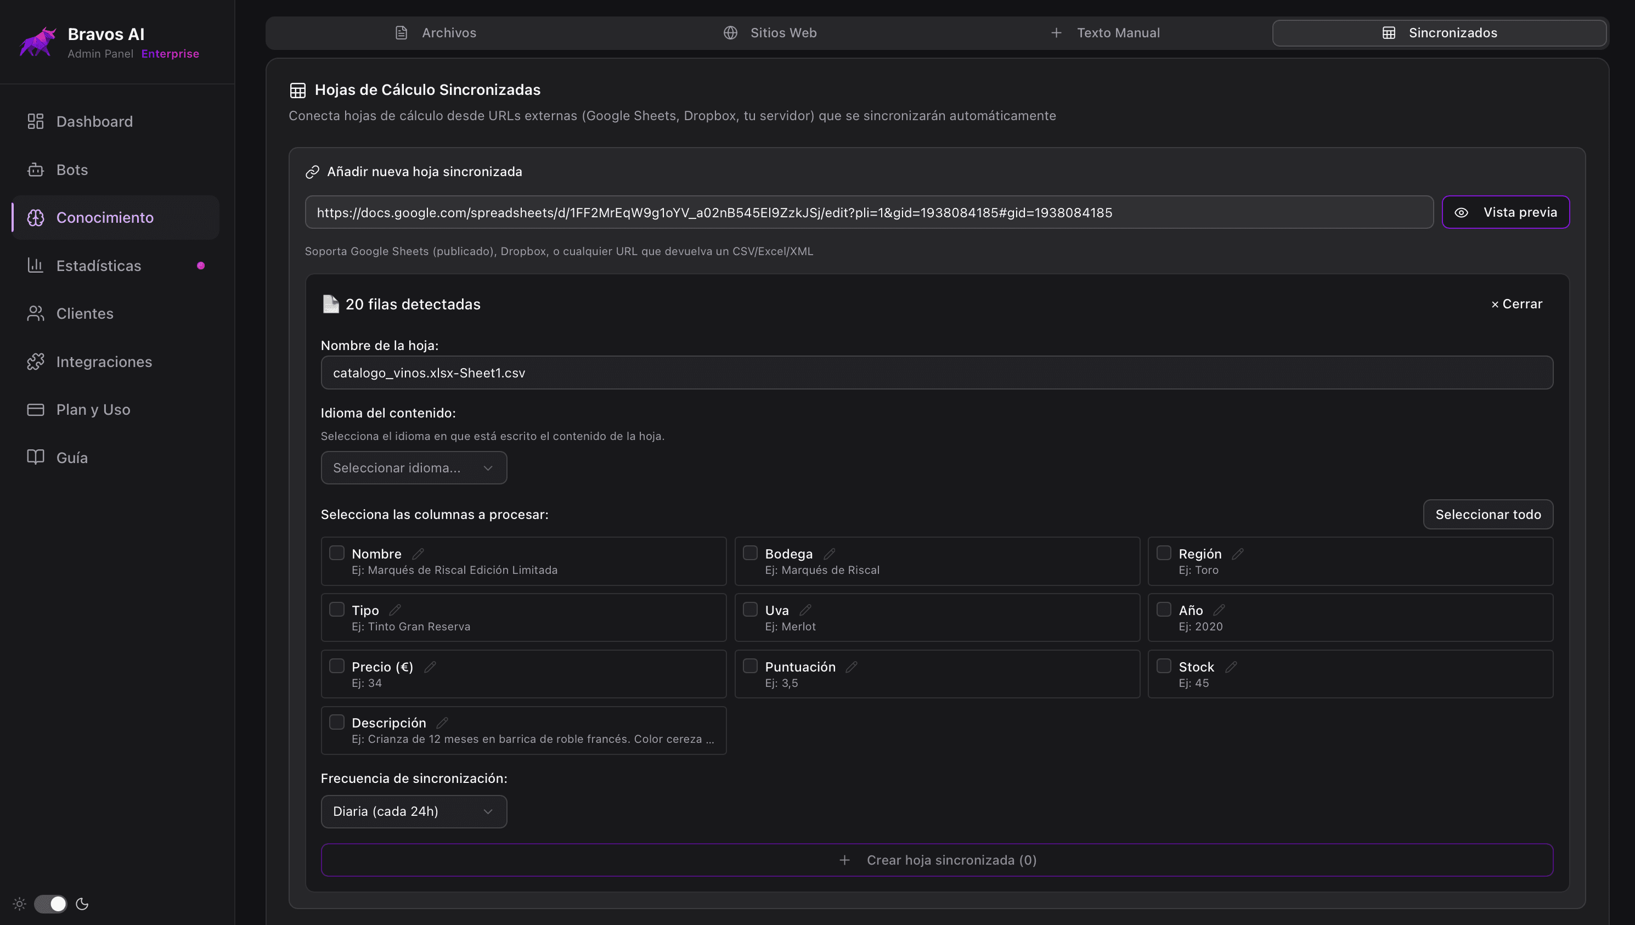Edit the Uva column name pencil
The width and height of the screenshot is (1635, 925).
805,610
